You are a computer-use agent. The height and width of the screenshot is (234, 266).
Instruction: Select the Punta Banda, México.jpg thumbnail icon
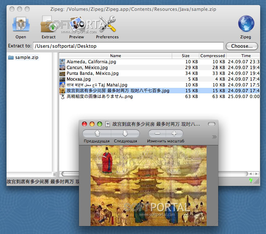pos(62,73)
